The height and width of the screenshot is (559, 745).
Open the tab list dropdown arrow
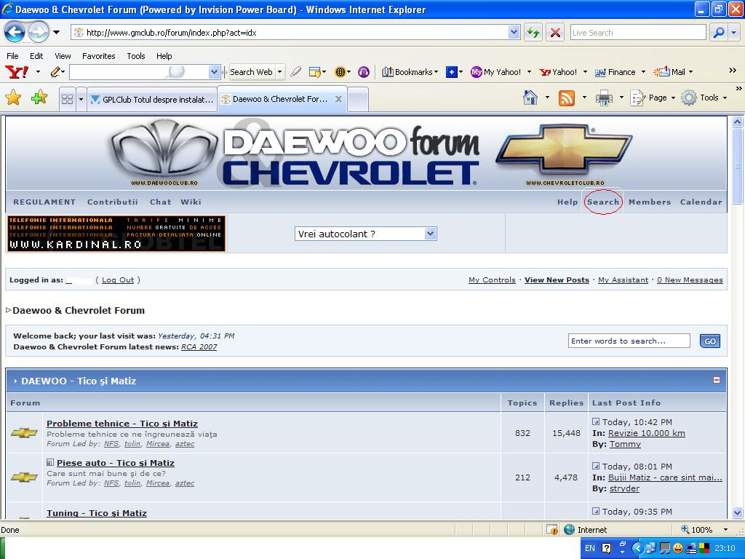[x=81, y=99]
